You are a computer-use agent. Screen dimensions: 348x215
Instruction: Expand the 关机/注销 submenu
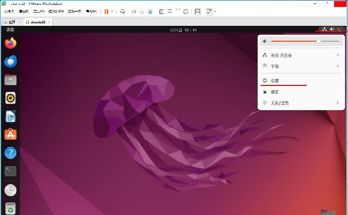tap(300, 103)
